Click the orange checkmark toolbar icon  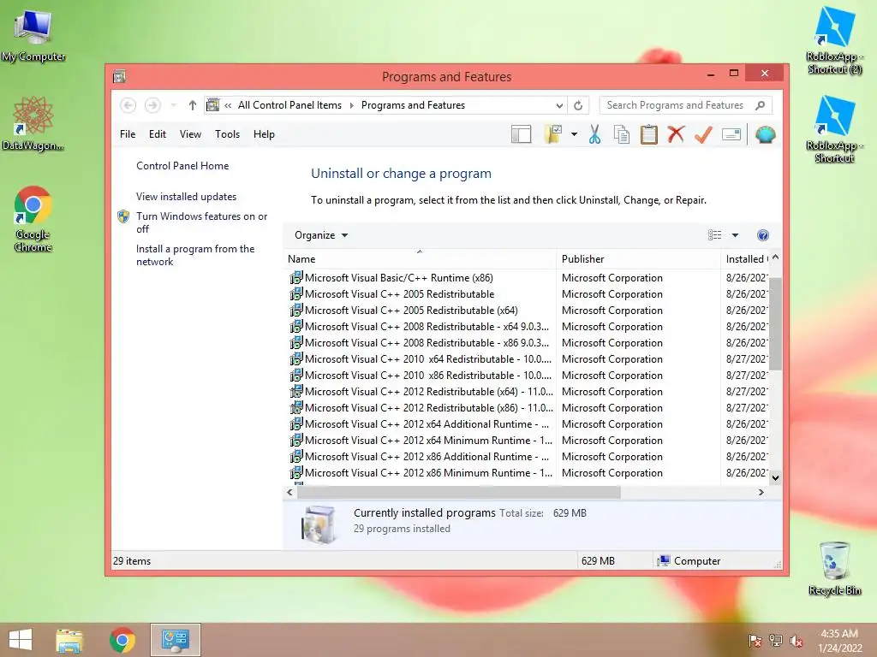click(x=703, y=134)
